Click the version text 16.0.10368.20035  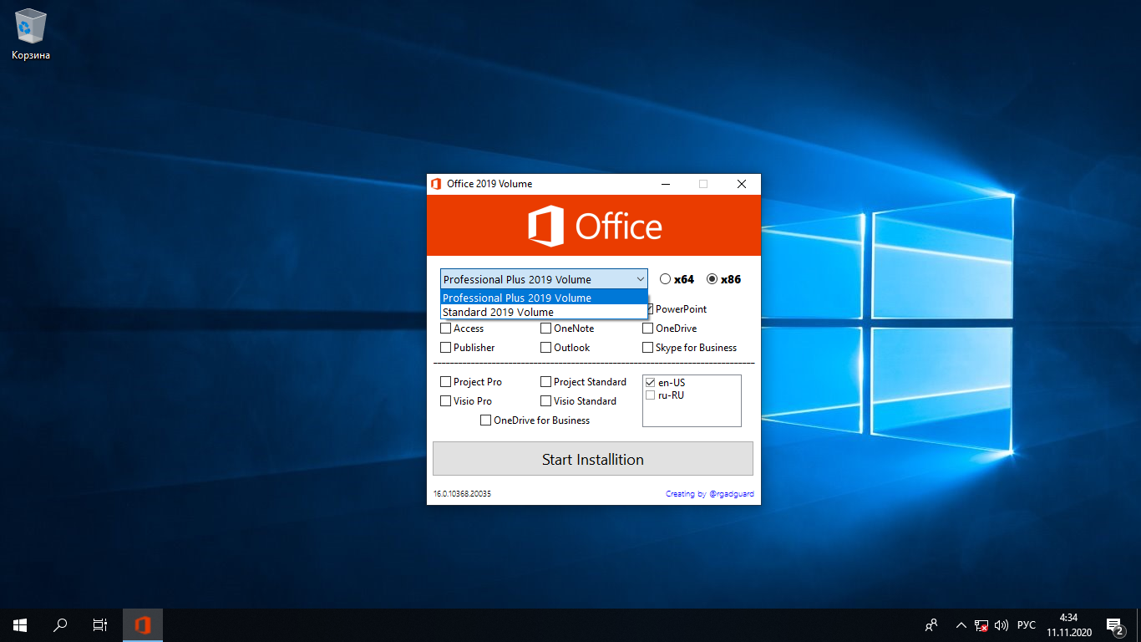tap(462, 494)
